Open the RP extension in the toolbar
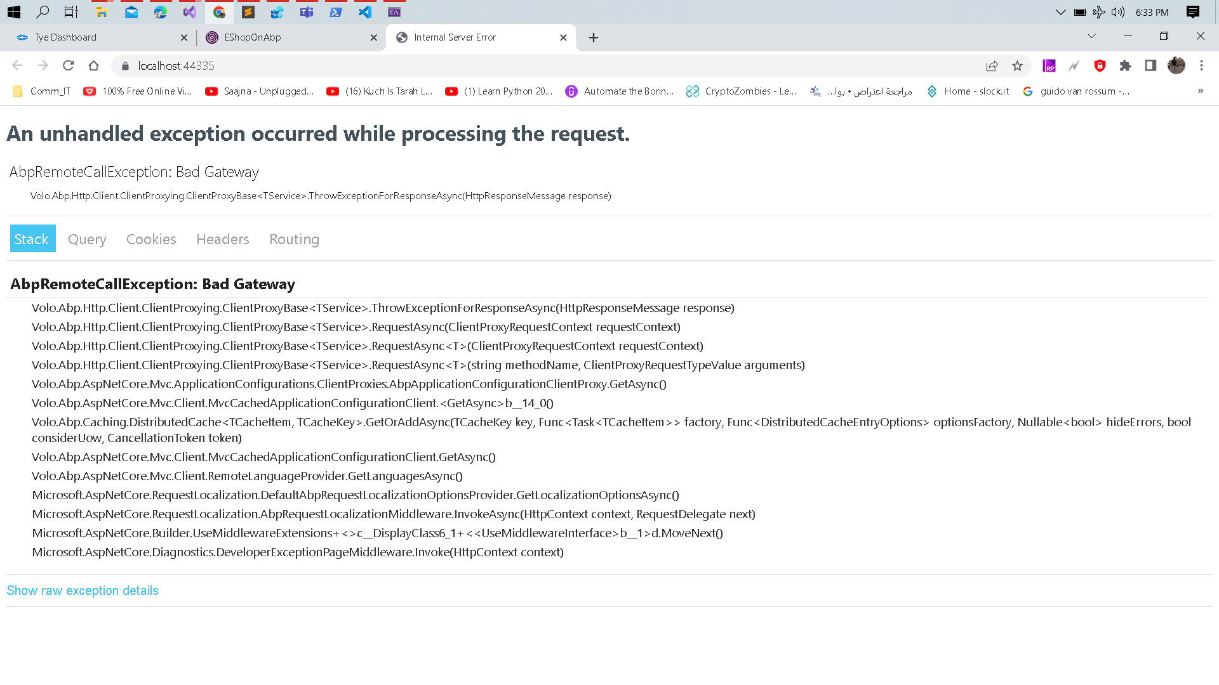The height and width of the screenshot is (685, 1219). [1049, 65]
